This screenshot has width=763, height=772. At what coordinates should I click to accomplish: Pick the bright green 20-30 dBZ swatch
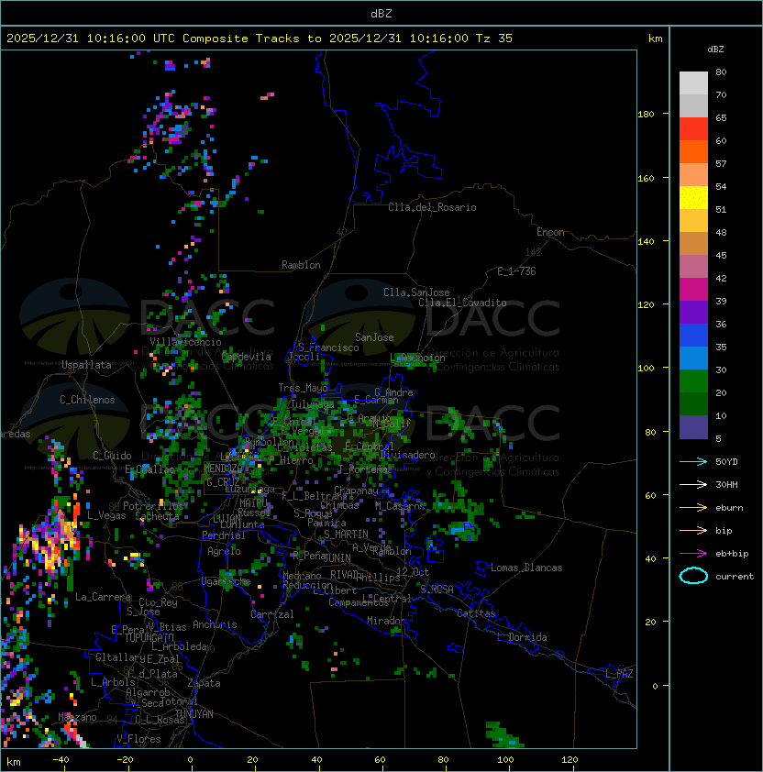click(x=693, y=381)
